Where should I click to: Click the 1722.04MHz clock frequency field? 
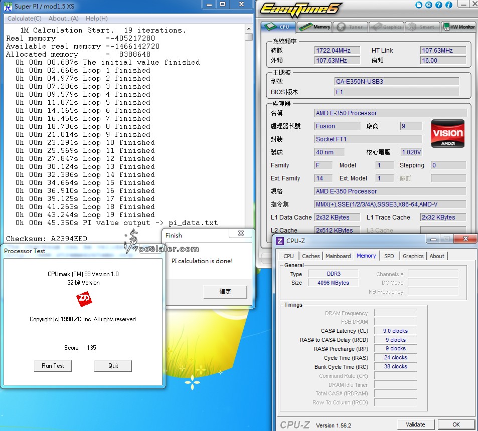tap(337, 50)
